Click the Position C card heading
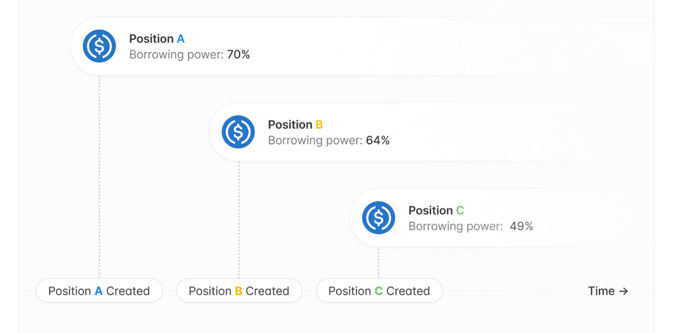 [x=436, y=211]
